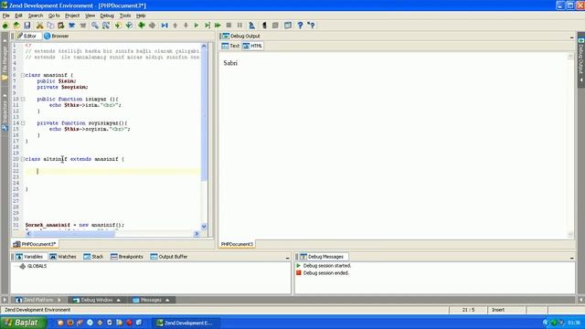The height and width of the screenshot is (329, 585).
Task: Click the context help arrow-question icon
Action: click(x=311, y=26)
